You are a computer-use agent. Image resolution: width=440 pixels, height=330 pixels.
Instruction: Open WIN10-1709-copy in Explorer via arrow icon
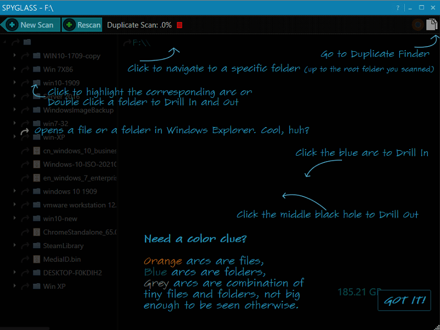click(24, 56)
